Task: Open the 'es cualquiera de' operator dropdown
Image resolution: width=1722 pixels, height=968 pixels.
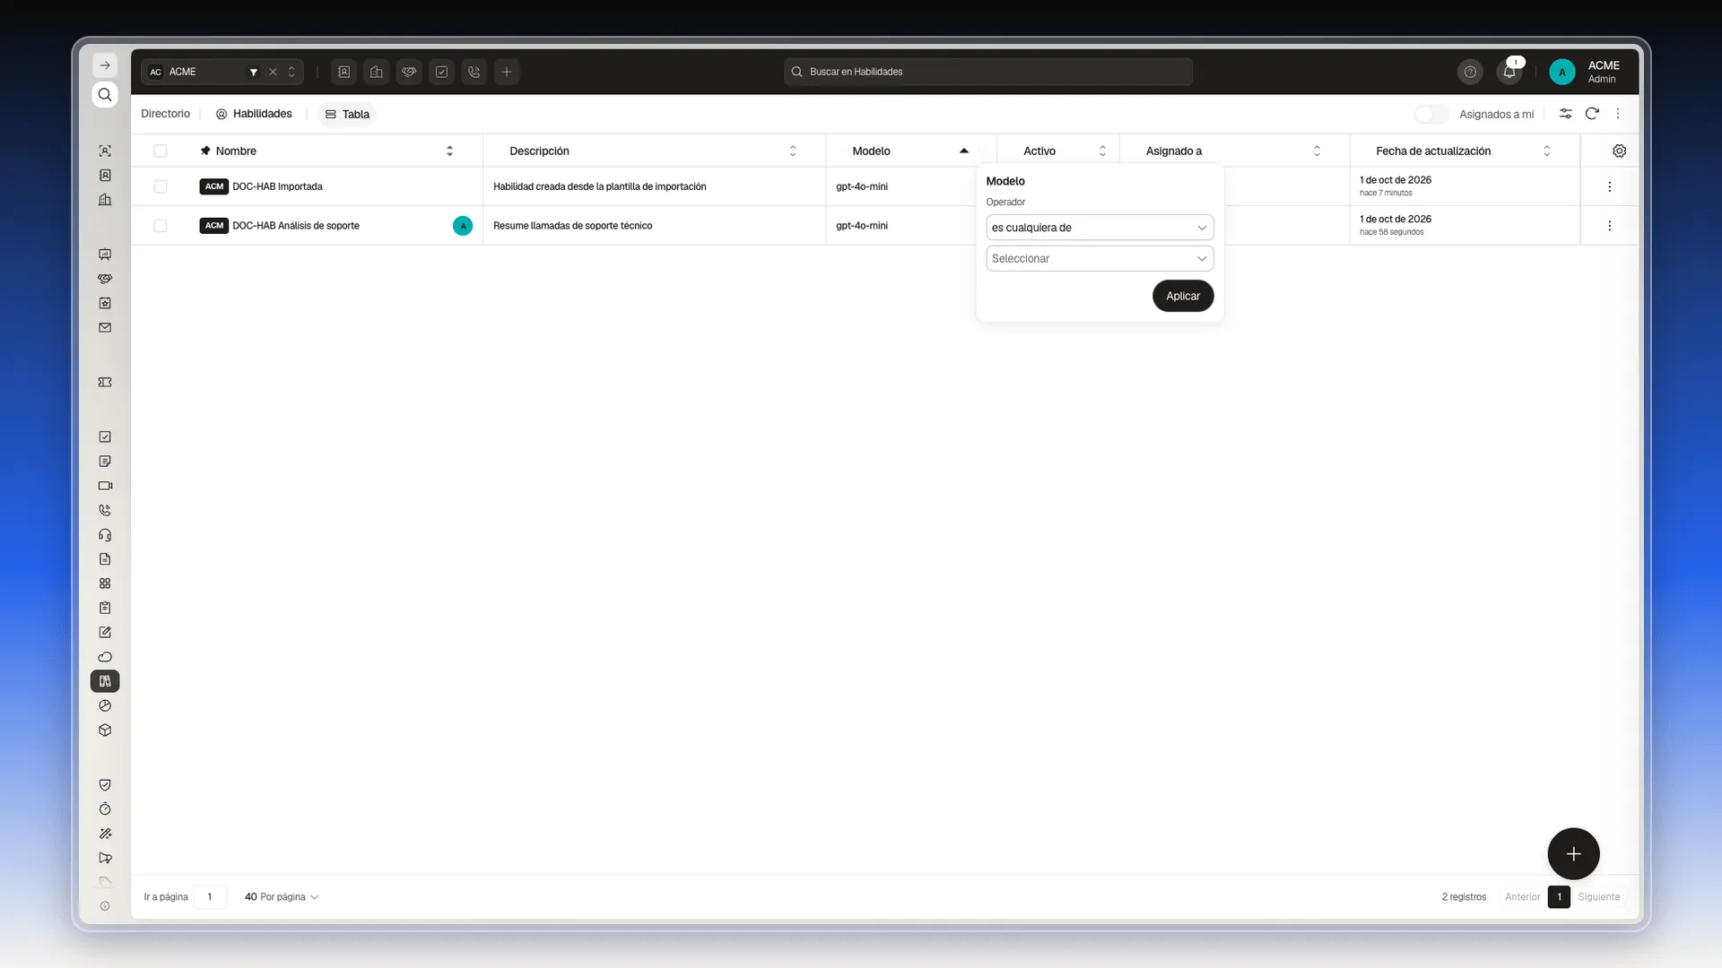Action: point(1100,228)
